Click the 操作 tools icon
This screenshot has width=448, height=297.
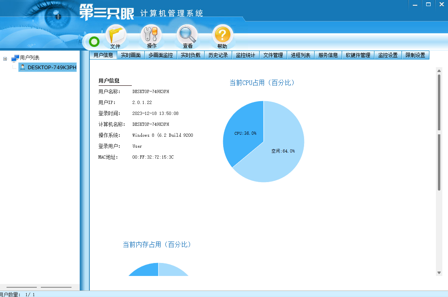[x=150, y=34]
